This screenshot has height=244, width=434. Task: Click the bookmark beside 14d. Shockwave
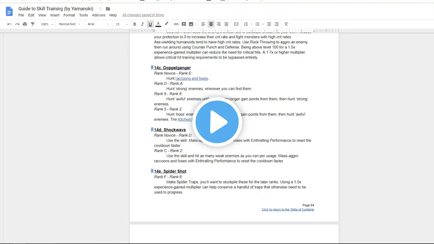coord(152,130)
